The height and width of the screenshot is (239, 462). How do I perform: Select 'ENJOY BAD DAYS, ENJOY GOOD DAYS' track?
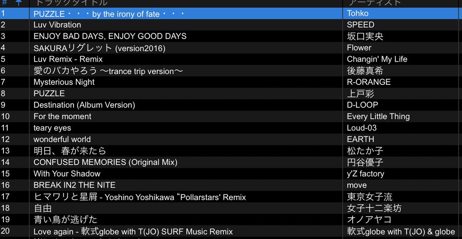click(110, 36)
